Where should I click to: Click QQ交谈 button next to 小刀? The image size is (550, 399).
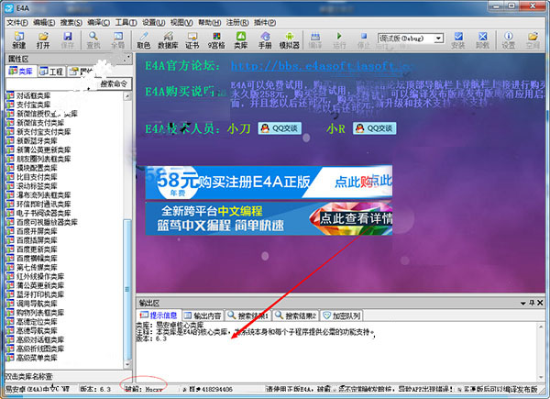[280, 128]
